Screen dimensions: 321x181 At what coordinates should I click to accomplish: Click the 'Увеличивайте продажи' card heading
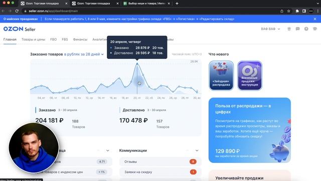point(239,178)
